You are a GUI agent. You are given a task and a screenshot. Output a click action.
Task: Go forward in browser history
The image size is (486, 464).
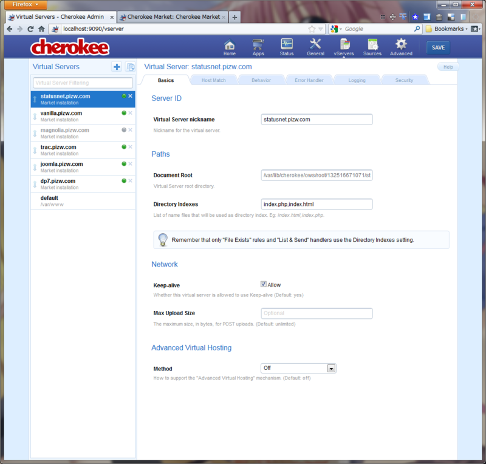(x=20, y=29)
